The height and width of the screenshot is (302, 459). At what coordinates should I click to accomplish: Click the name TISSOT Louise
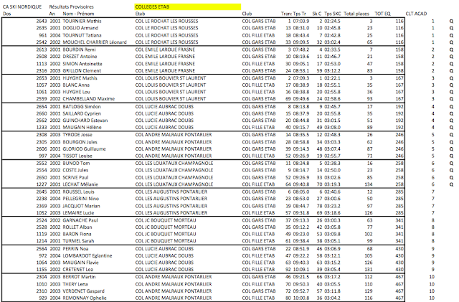(77, 156)
